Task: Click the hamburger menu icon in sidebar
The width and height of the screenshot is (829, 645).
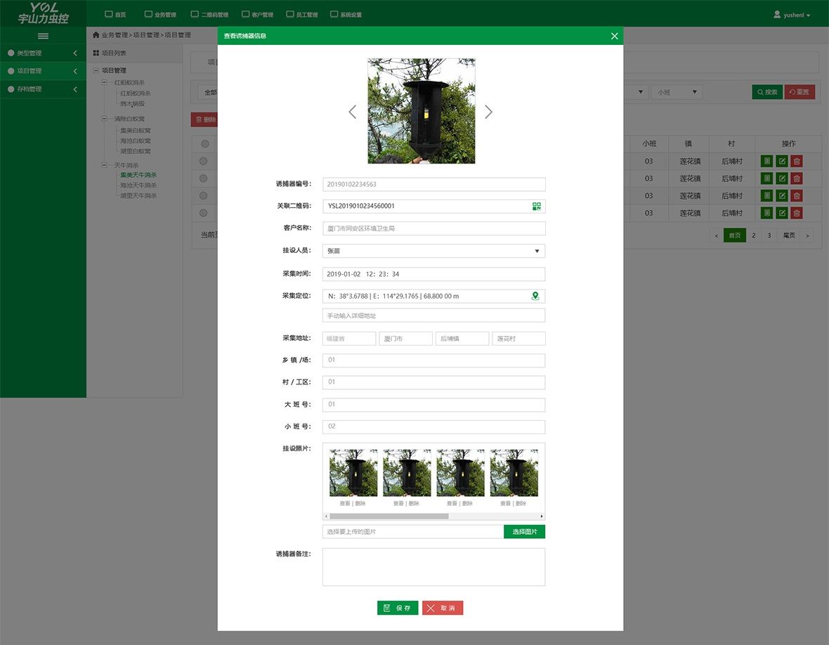Action: [43, 36]
